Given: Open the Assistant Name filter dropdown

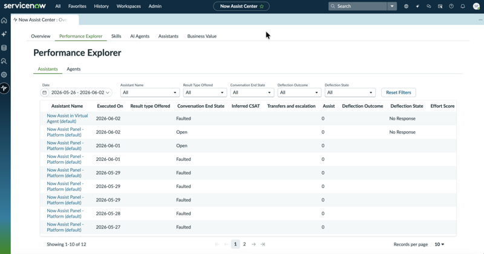Looking at the screenshot, I should [x=149, y=93].
